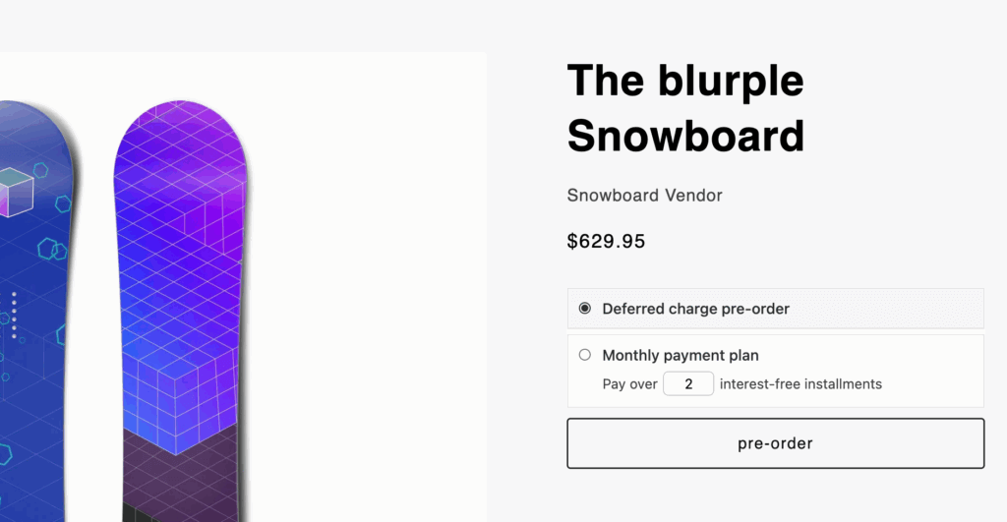The image size is (1007, 522).
Task: Click the "The blurple Snowboard" product title
Action: 685,108
